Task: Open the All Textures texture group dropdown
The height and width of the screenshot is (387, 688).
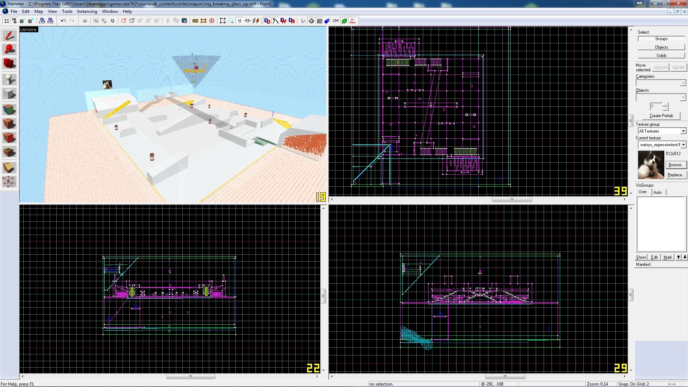Action: tap(683, 131)
